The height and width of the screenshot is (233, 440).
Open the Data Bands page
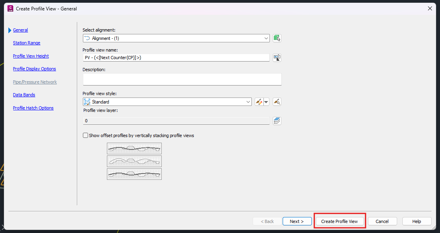click(24, 95)
